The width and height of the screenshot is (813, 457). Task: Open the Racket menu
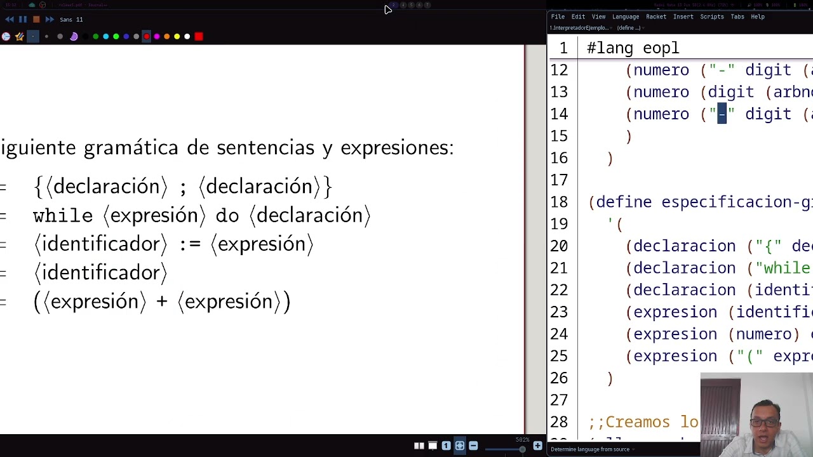656,17
